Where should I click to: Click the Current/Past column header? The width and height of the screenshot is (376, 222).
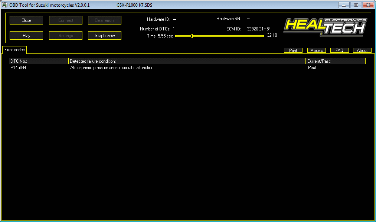336,61
